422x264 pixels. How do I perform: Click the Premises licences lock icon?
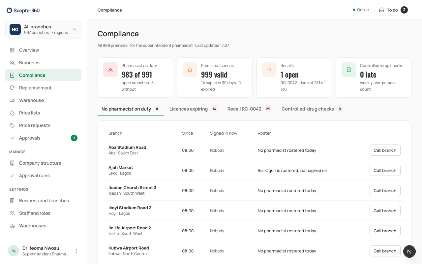190,70
